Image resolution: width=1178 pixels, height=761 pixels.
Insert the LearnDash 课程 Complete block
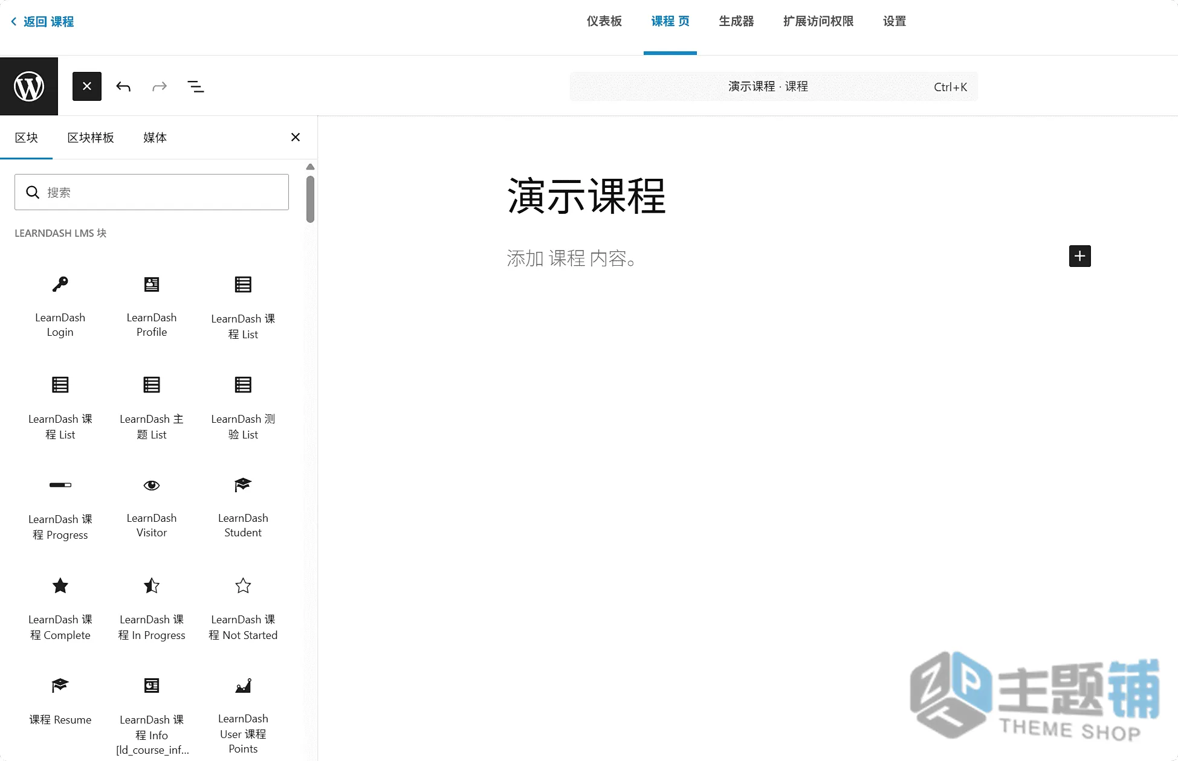60,609
